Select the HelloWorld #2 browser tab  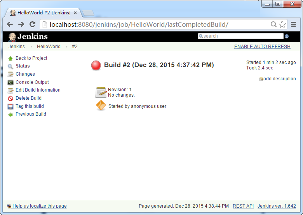pyautogui.click(x=44, y=13)
